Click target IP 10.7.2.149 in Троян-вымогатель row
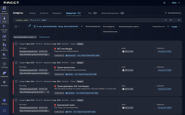The width and height of the screenshot is (185, 115). (x=128, y=70)
